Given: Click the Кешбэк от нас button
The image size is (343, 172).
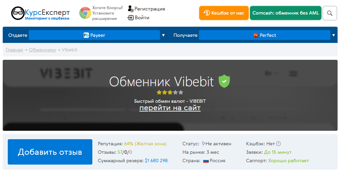Looking at the screenshot, I should (x=224, y=13).
